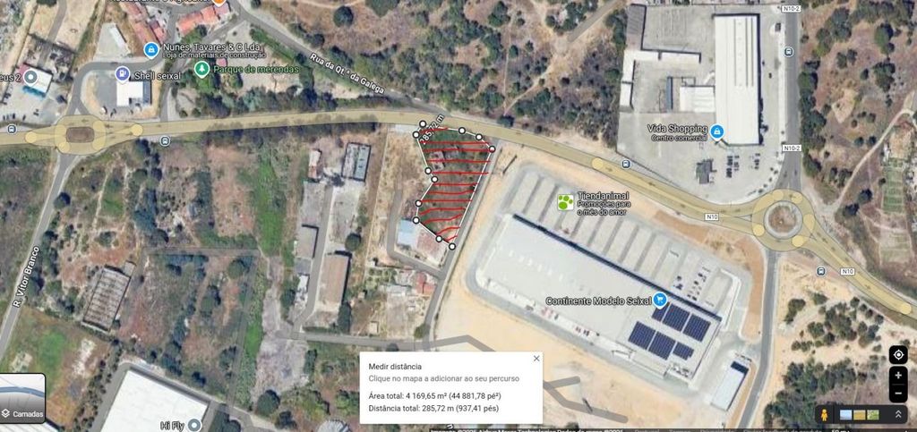Click the 285,72 m measurement label
This screenshot has width=917, height=432.
click(x=433, y=127)
